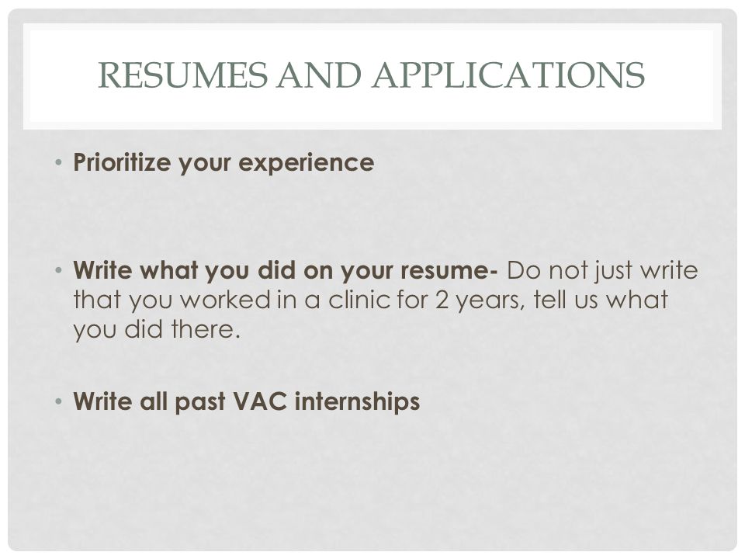Select the 'Prioritize your experience' bullet text
The width and height of the screenshot is (745, 559).
click(x=223, y=163)
